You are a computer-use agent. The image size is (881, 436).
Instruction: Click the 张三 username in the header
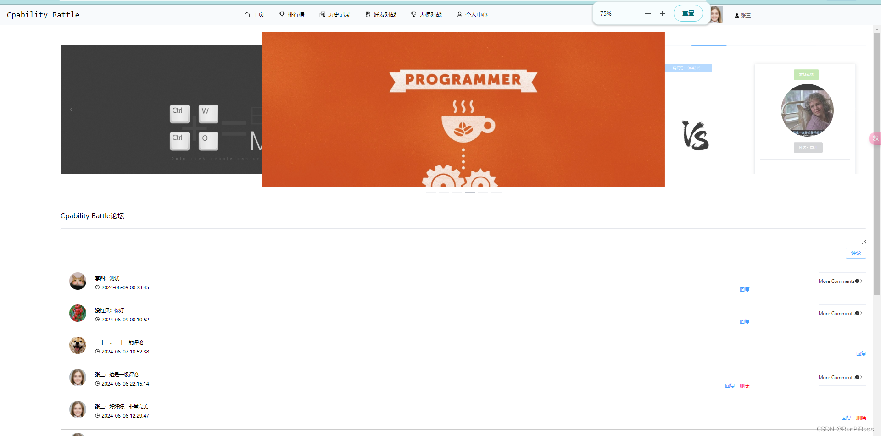click(x=743, y=16)
